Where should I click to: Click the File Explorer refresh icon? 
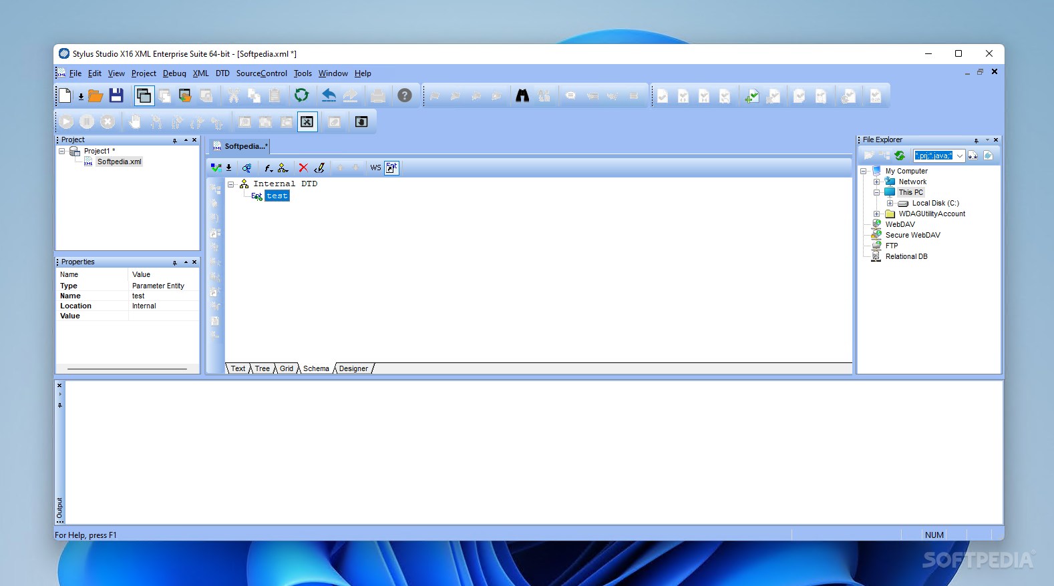pos(900,156)
